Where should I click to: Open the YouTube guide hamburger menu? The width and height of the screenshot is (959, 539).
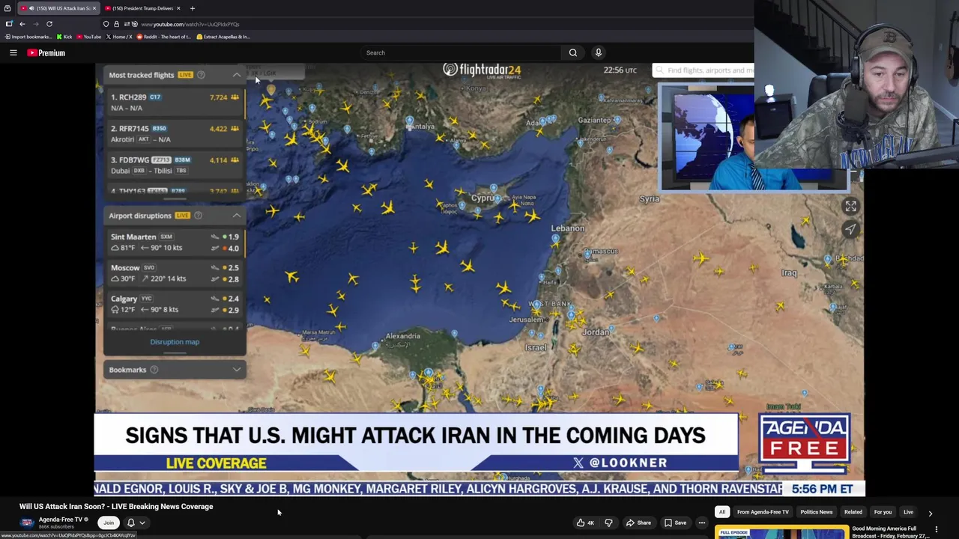[13, 52]
